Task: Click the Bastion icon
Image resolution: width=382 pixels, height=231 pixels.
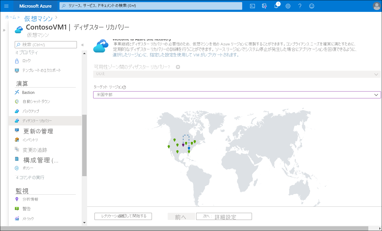Action: coord(17,92)
